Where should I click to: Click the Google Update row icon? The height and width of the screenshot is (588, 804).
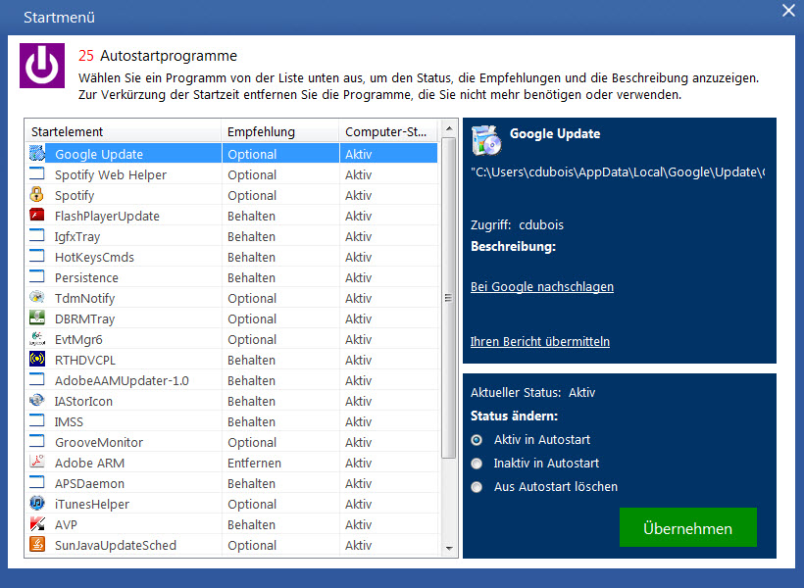click(37, 153)
